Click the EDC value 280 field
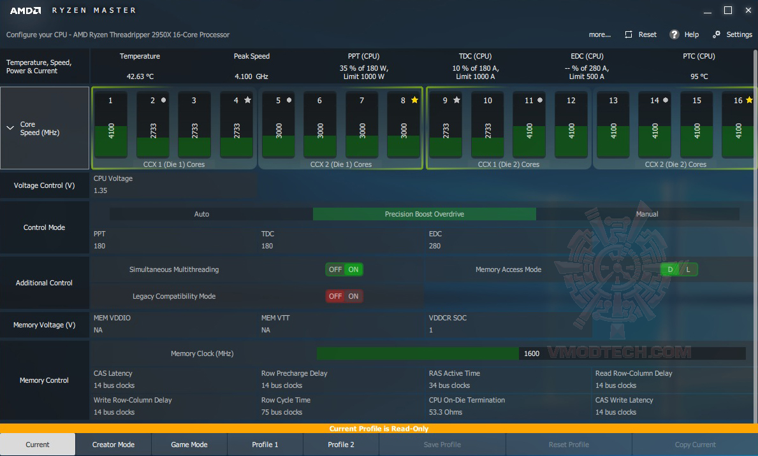Viewport: 758px width, 456px height. click(435, 246)
